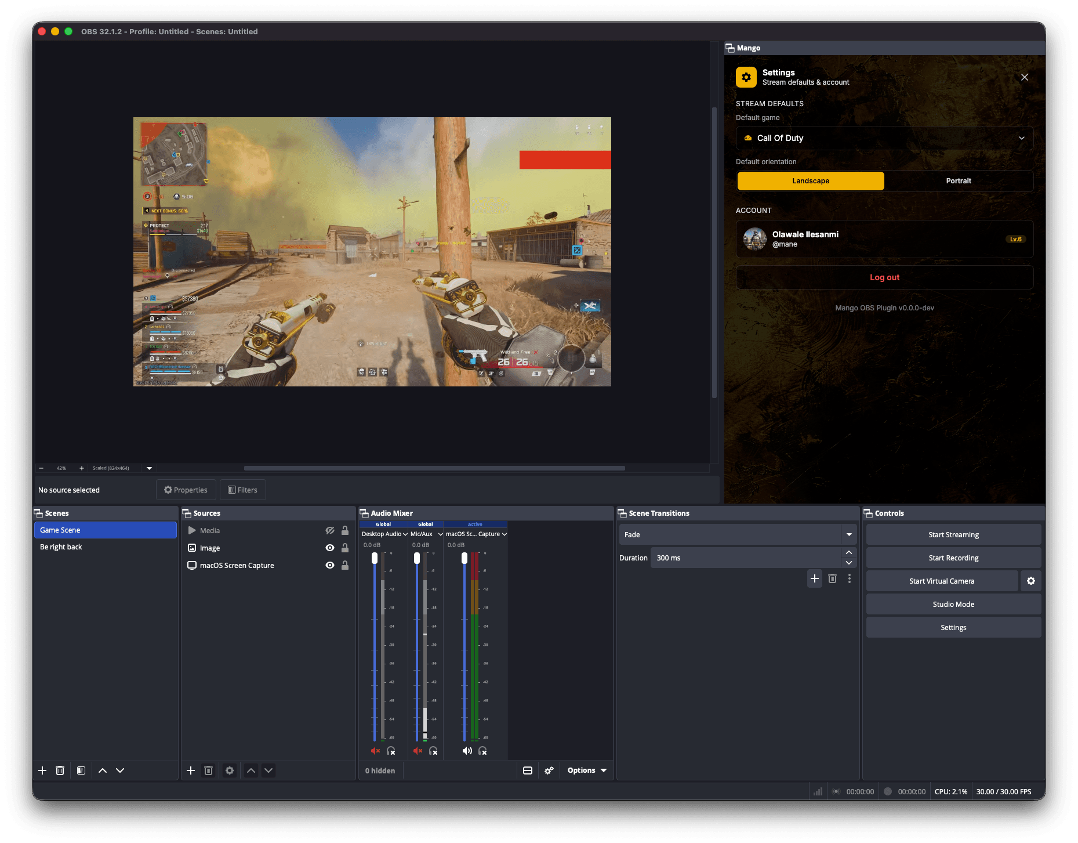Open Audio Mixer Options dropdown
The height and width of the screenshot is (843, 1078).
(587, 770)
